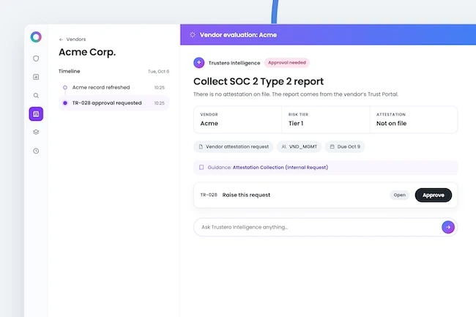The height and width of the screenshot is (317, 476).
Task: Click the VND_MGMT group tag
Action: pos(299,147)
